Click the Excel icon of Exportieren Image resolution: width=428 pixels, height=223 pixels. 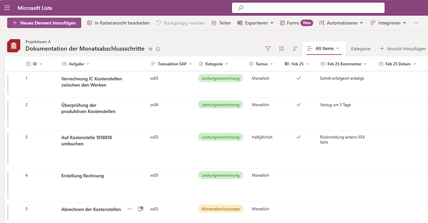240,23
